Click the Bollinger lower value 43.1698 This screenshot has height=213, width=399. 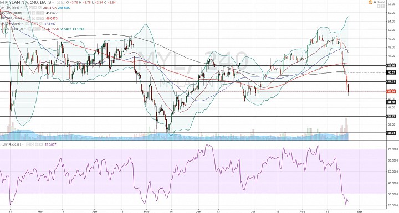78,29
